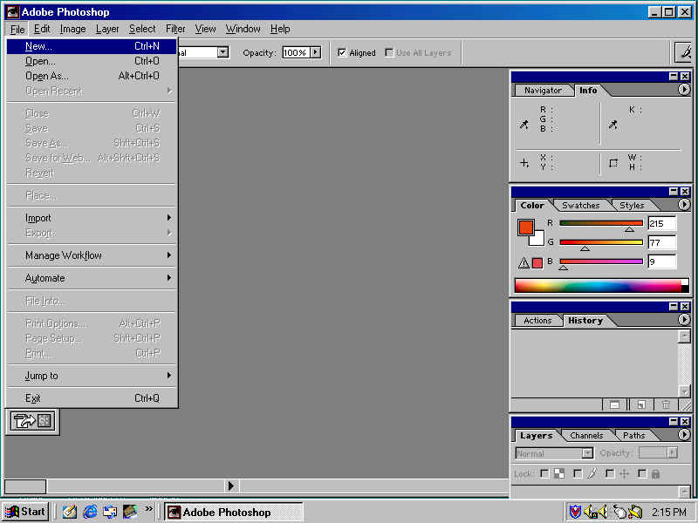The image size is (698, 523).
Task: Click the Jump to ImageReady button
Action: click(x=32, y=421)
